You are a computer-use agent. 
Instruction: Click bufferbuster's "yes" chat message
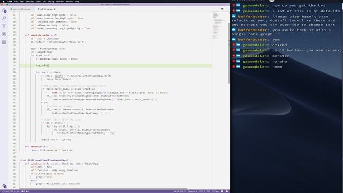[x=276, y=39]
